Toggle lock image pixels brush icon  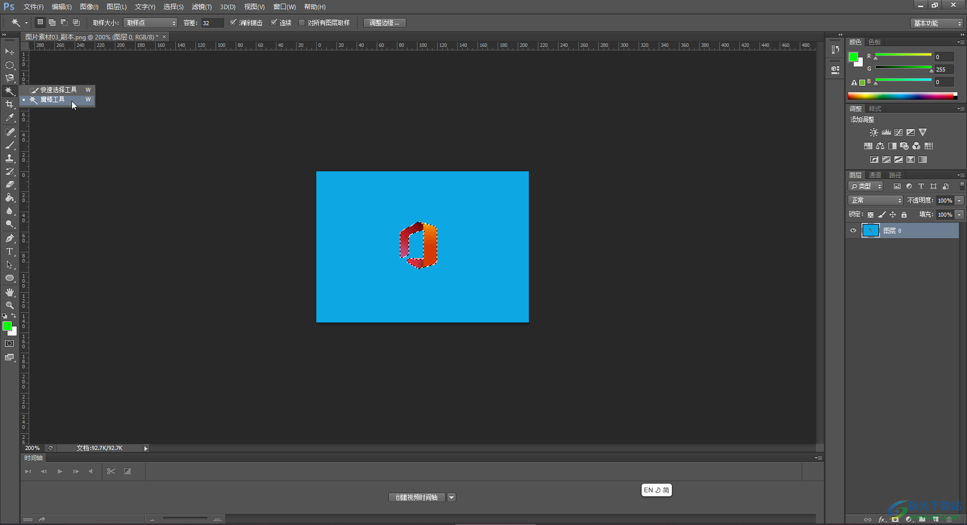coord(882,215)
